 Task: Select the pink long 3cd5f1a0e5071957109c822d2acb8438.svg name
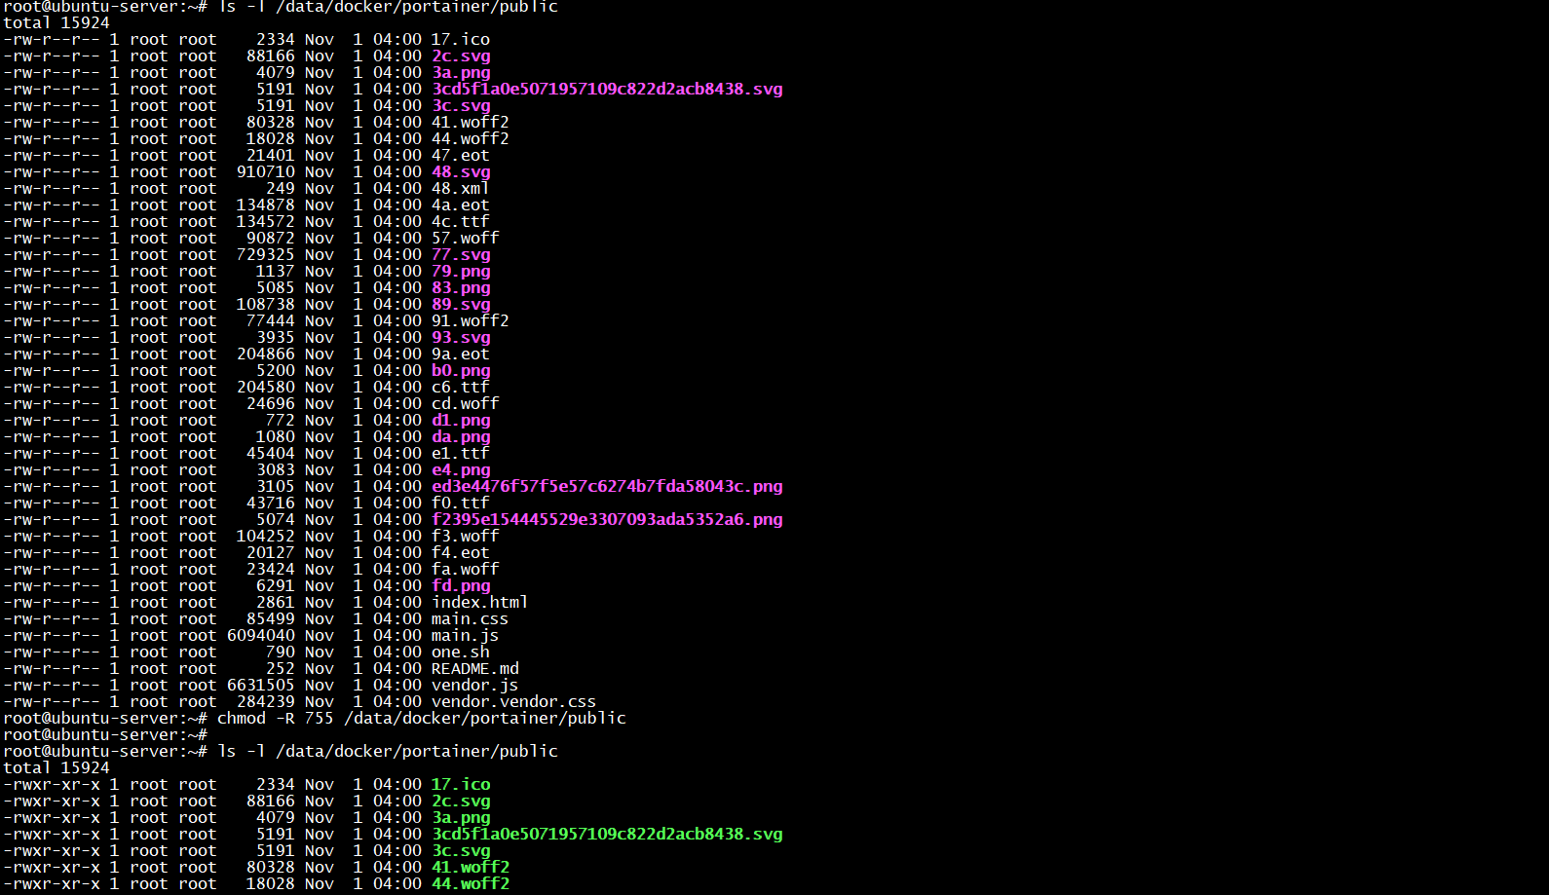(607, 89)
